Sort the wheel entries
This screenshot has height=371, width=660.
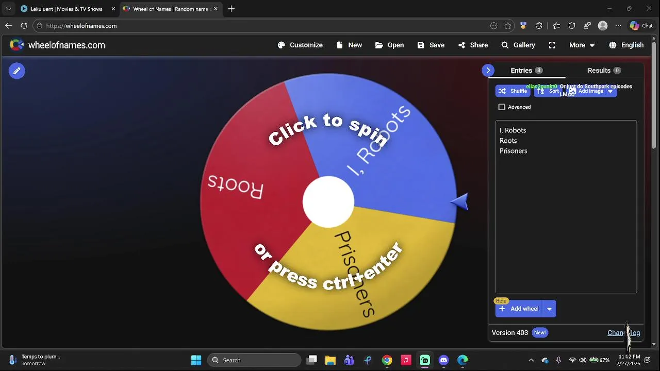pos(548,91)
